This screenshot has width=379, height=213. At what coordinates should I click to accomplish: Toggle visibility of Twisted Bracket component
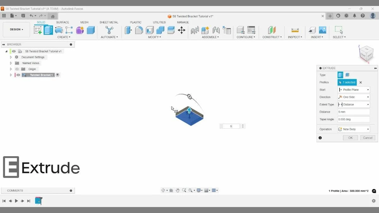pos(18,75)
